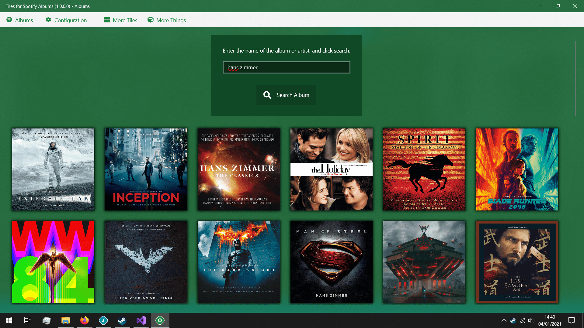Viewport: 584px width, 328px height.
Task: Open Task View from the taskbar
Action: tap(27, 320)
